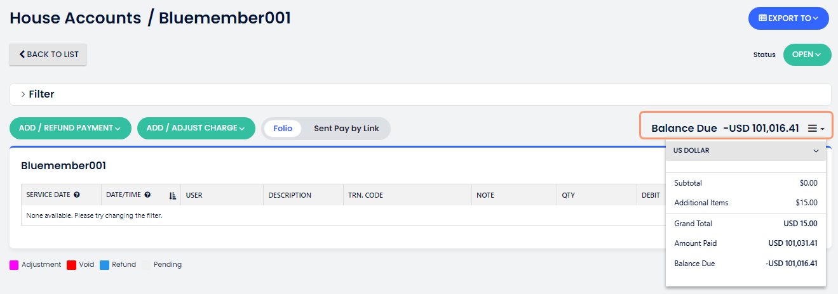Image resolution: width=838 pixels, height=294 pixels.
Task: Click the Description column header
Action: (x=290, y=195)
